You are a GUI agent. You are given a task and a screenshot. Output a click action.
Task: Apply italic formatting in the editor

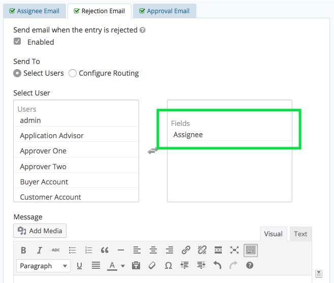[39, 250]
